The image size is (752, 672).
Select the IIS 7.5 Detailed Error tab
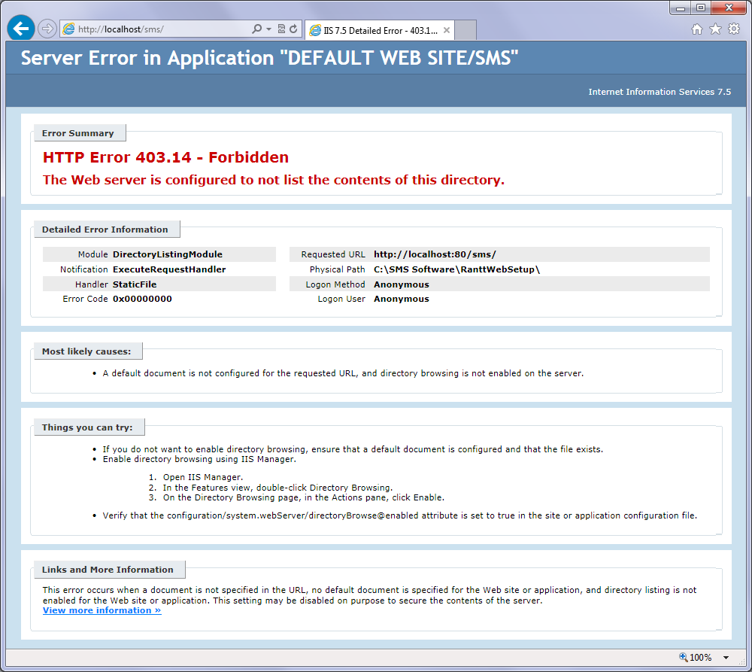(x=374, y=30)
